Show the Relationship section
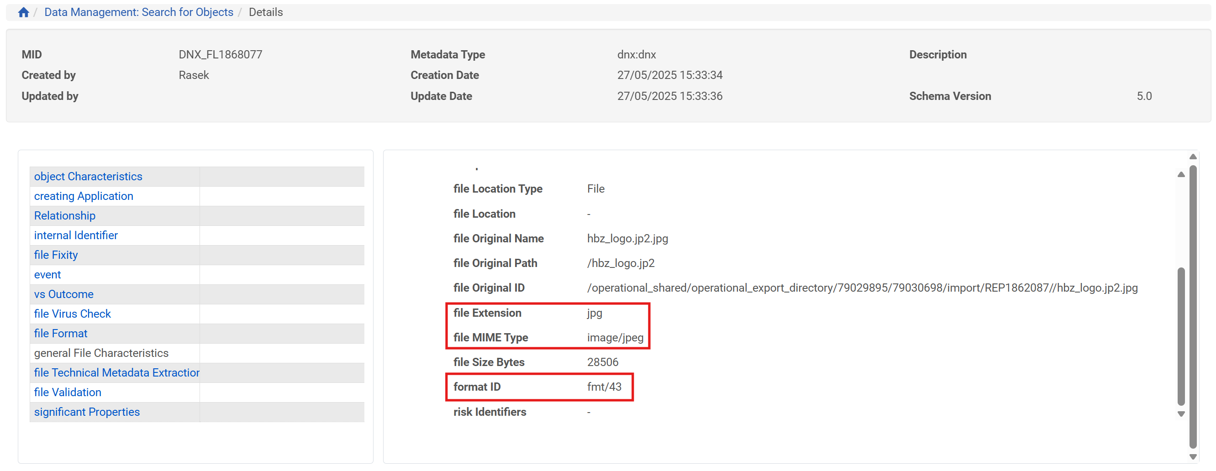The image size is (1216, 471). click(65, 216)
